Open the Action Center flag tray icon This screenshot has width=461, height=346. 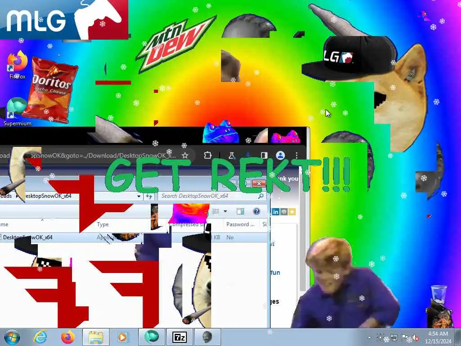pos(405,337)
